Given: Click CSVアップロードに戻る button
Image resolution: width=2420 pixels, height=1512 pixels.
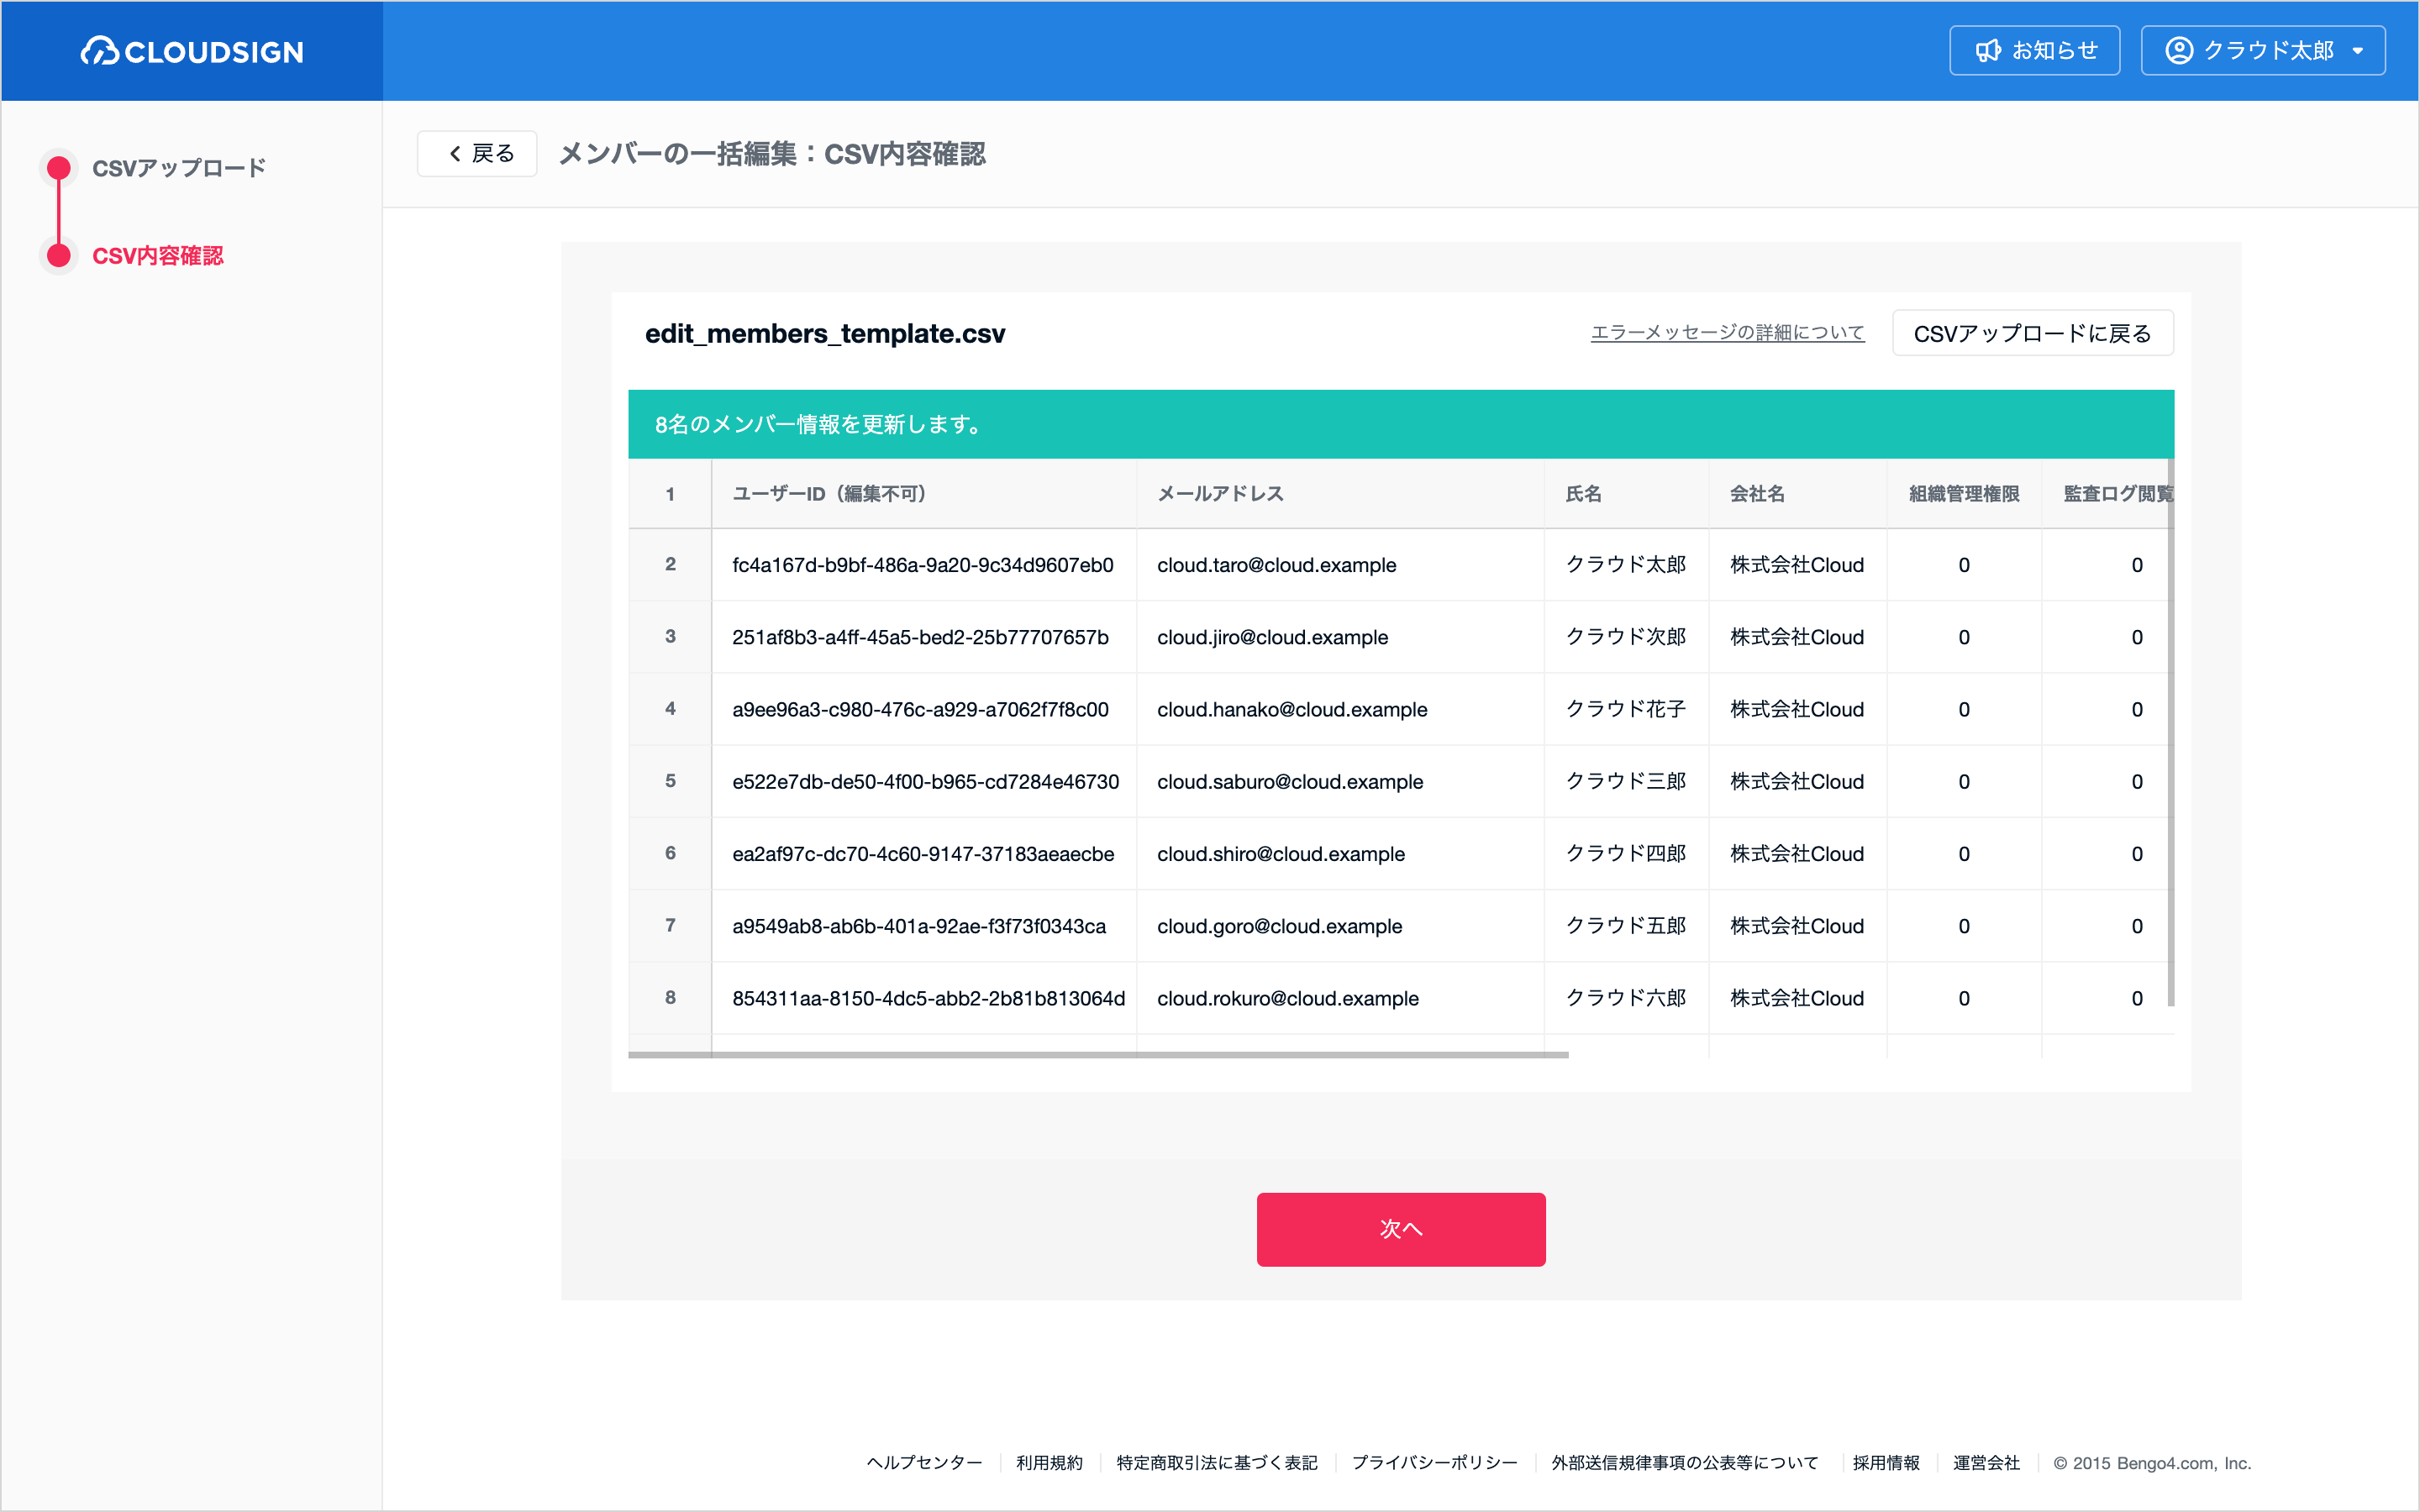Looking at the screenshot, I should (2032, 333).
